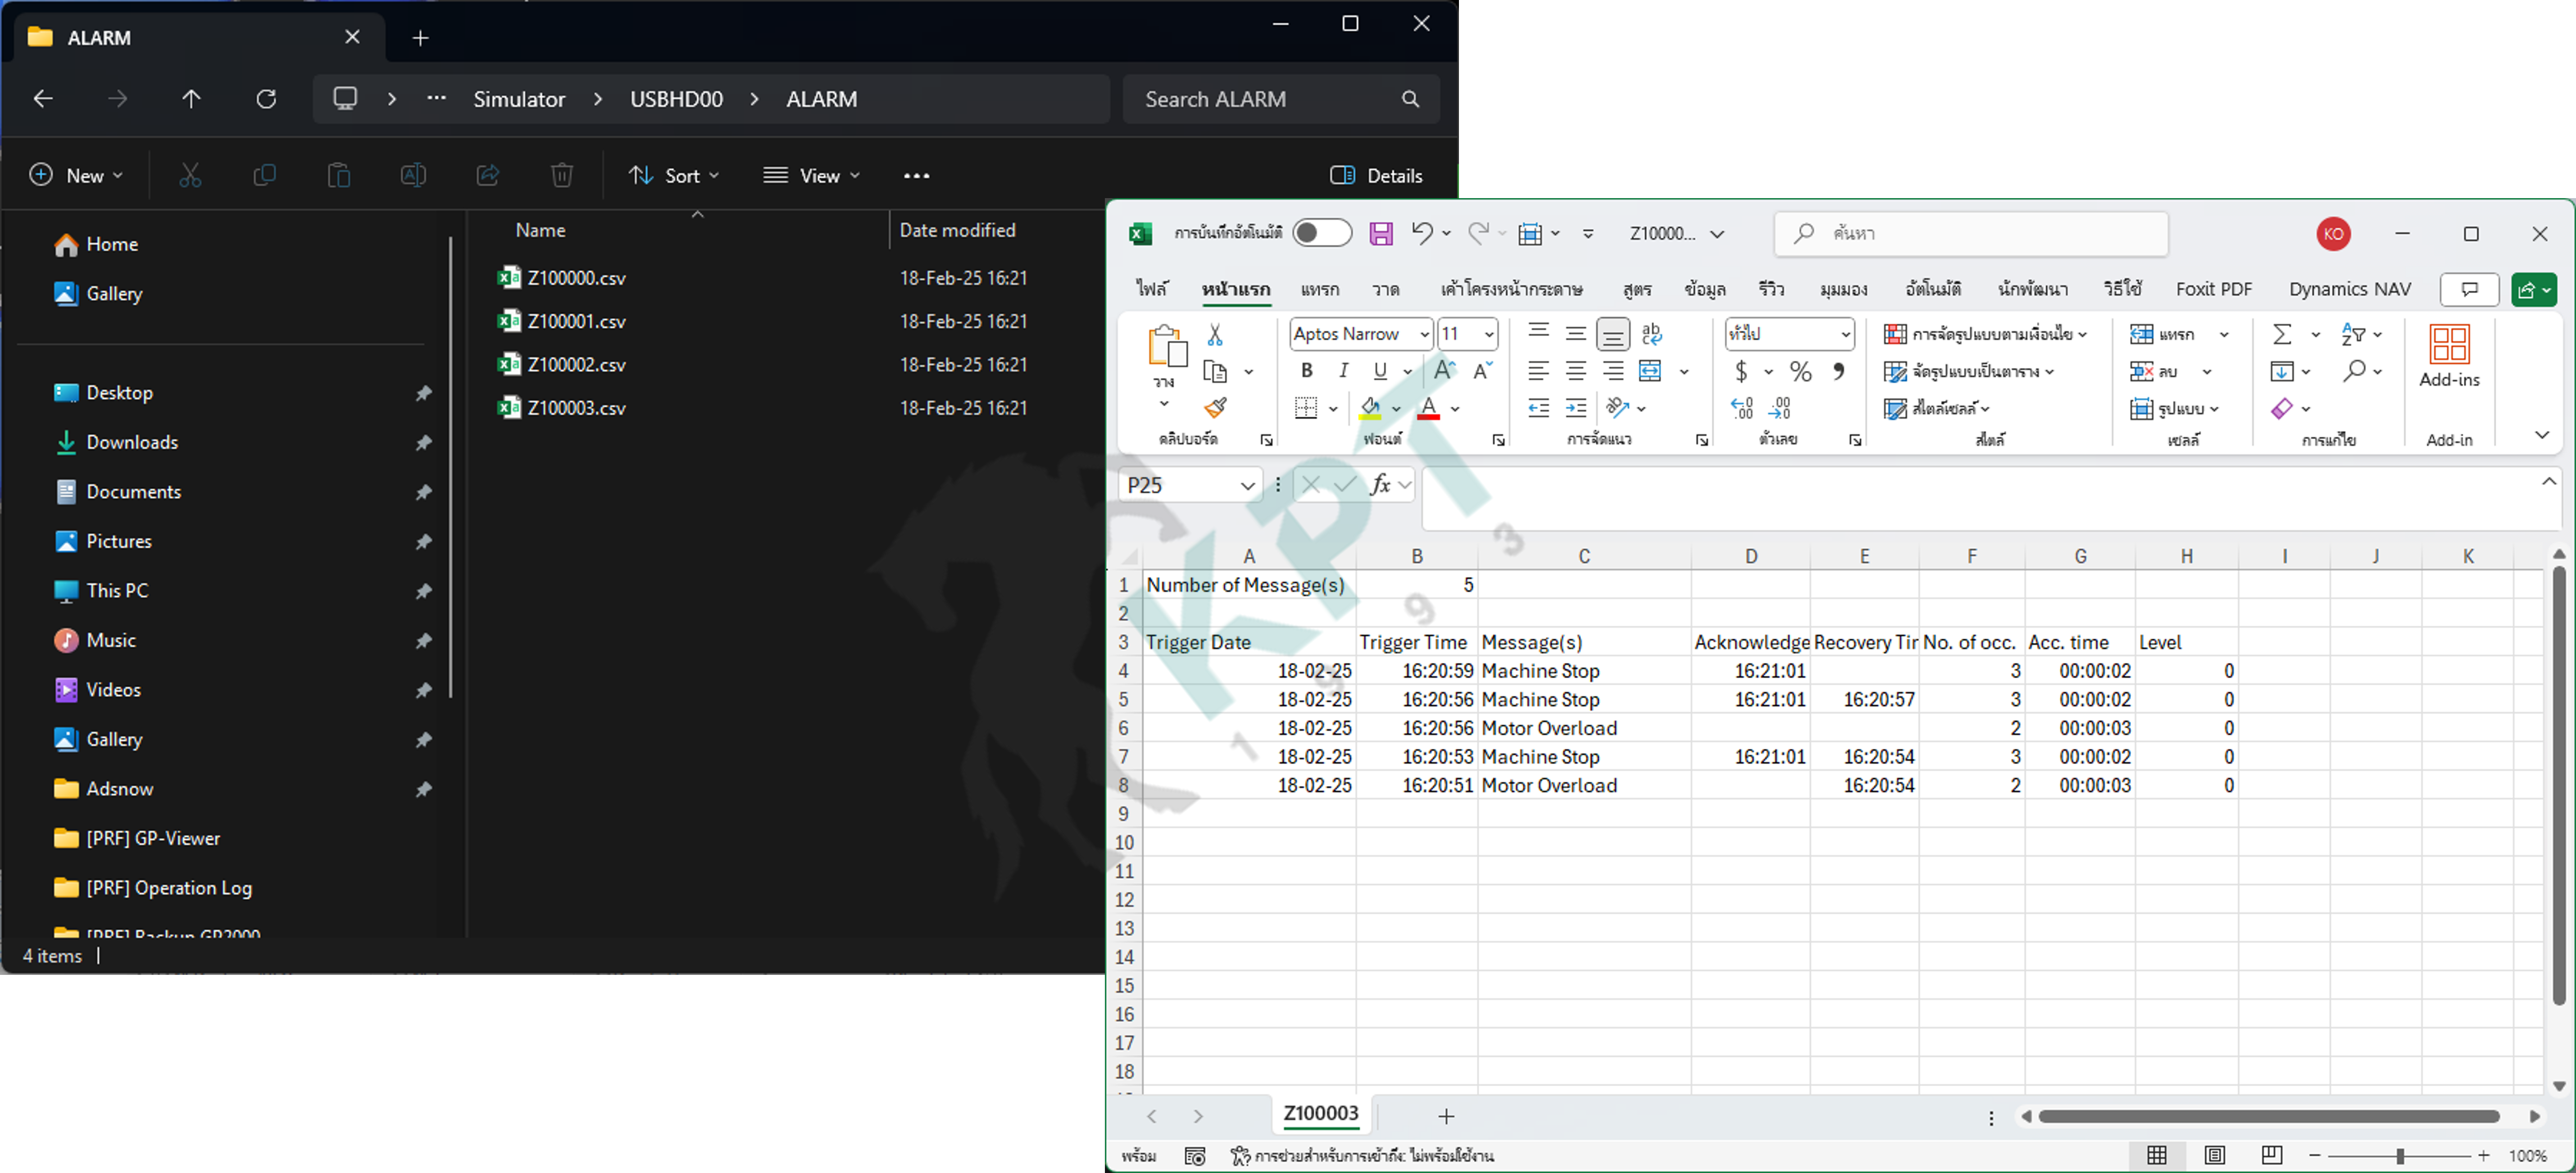Apply Underline formatting in Excel ribbon
Image resolution: width=2576 pixels, height=1173 pixels.
(x=1380, y=371)
